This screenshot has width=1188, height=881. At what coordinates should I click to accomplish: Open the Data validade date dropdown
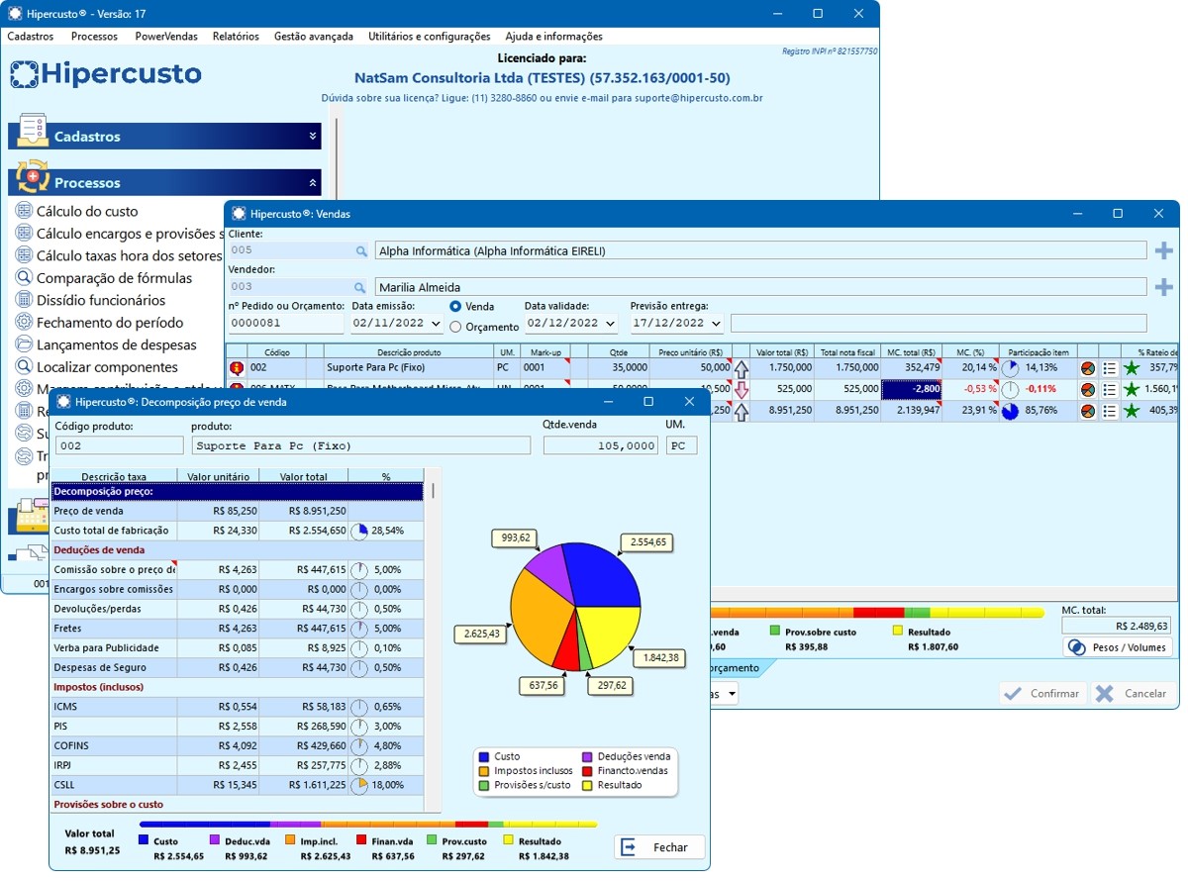point(609,324)
